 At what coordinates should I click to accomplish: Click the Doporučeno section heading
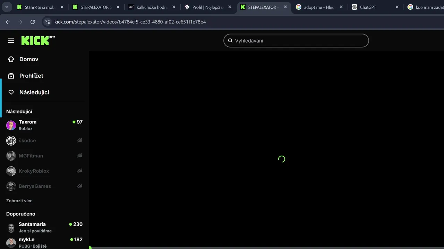tap(21, 214)
